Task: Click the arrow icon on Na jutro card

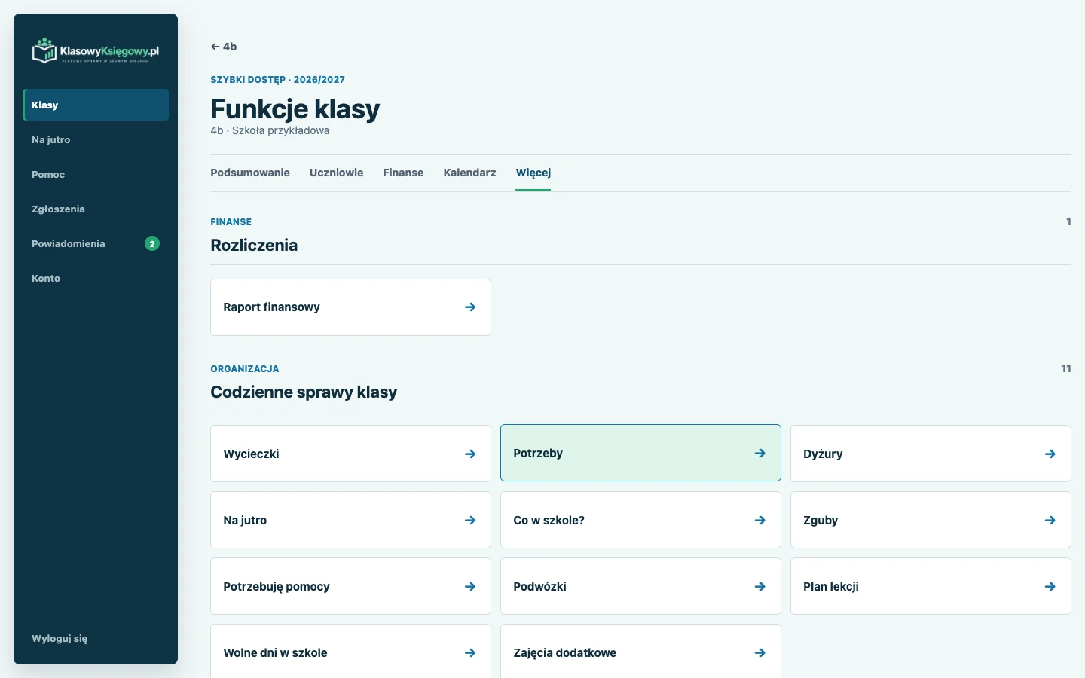Action: 470,521
